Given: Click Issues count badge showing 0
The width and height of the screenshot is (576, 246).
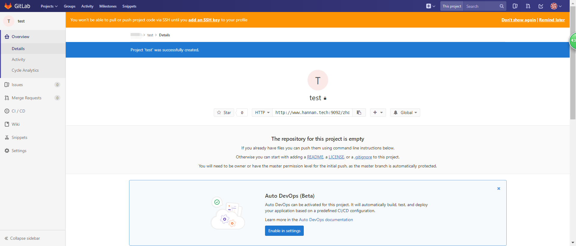Looking at the screenshot, I should (57, 85).
